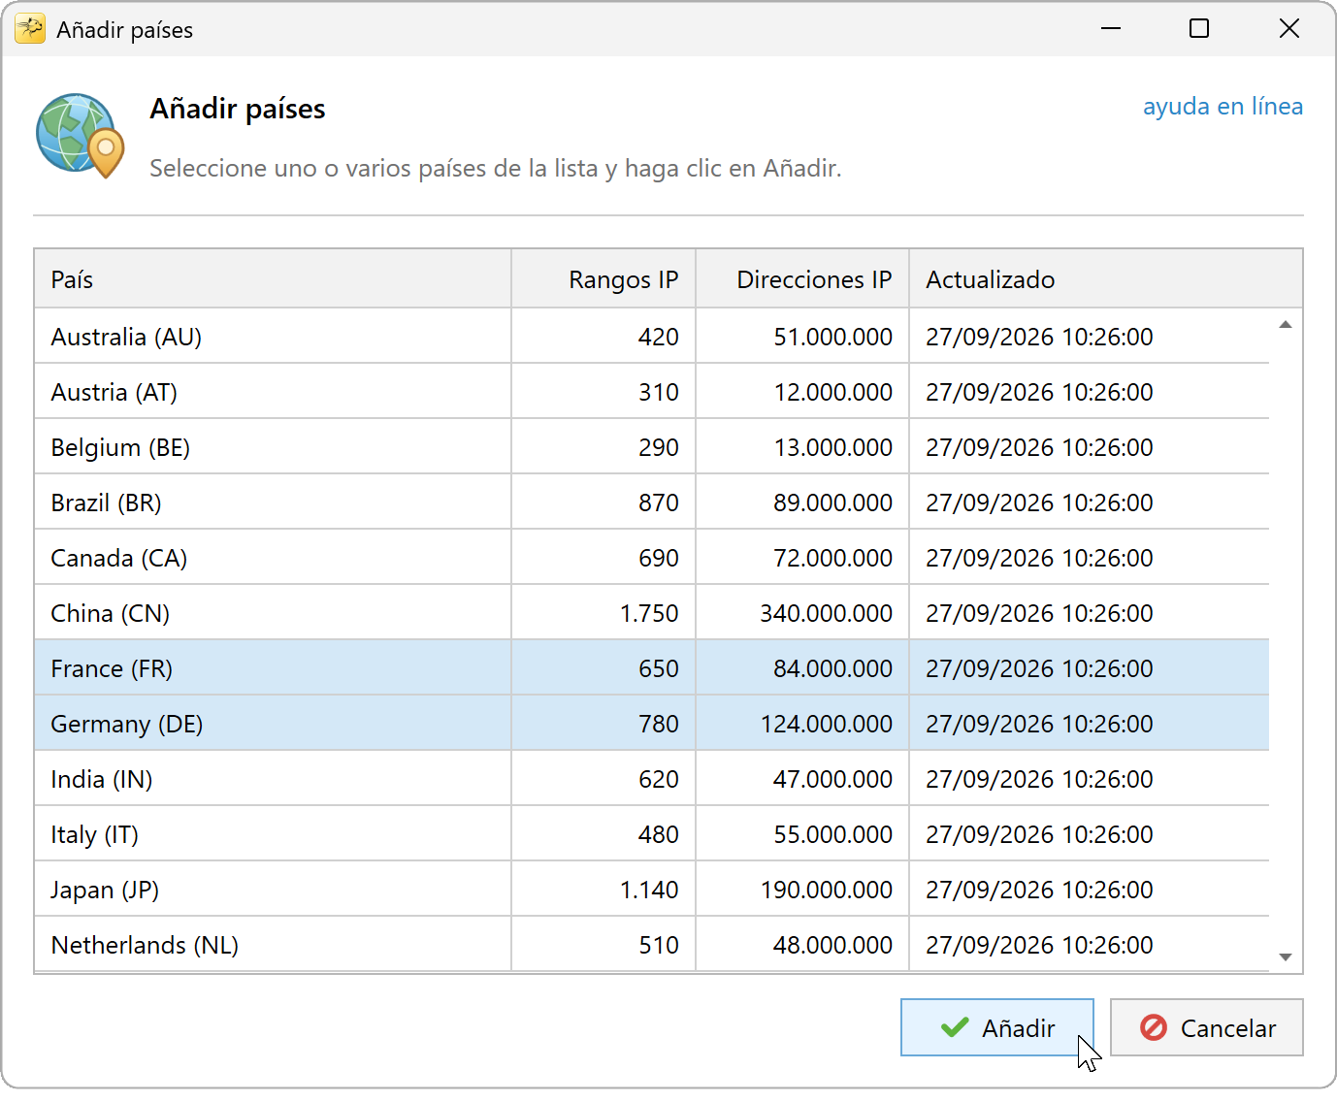Sort by the Actualizado column header
The height and width of the screenshot is (1102, 1337).
click(1105, 279)
